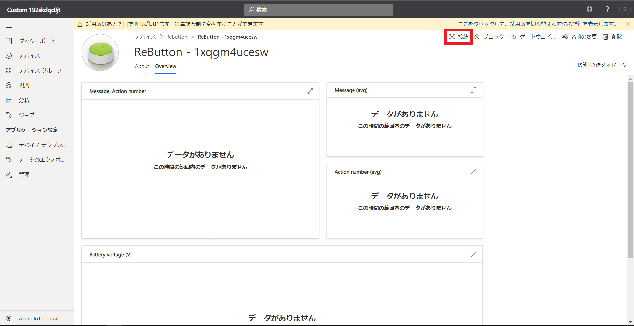The image size is (634, 326).
Task: Expand the Message (avg) tile
Action: [473, 90]
